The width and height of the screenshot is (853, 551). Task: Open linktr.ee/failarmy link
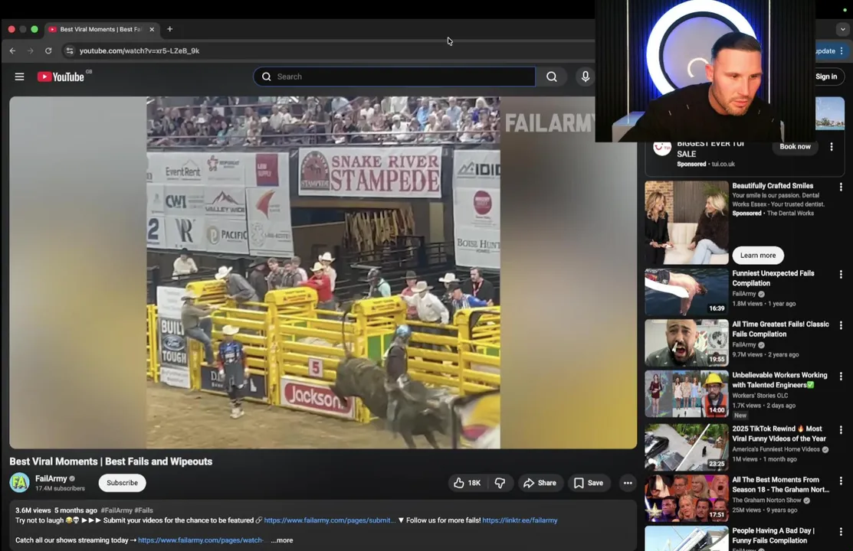tap(520, 520)
